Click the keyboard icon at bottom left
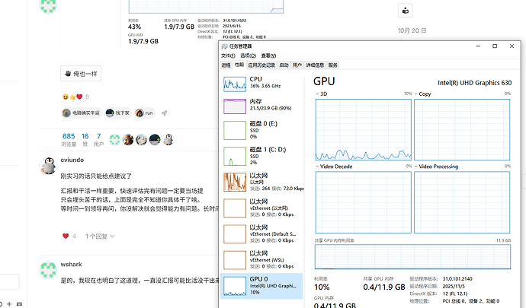The image size is (526, 308). click(20, 304)
